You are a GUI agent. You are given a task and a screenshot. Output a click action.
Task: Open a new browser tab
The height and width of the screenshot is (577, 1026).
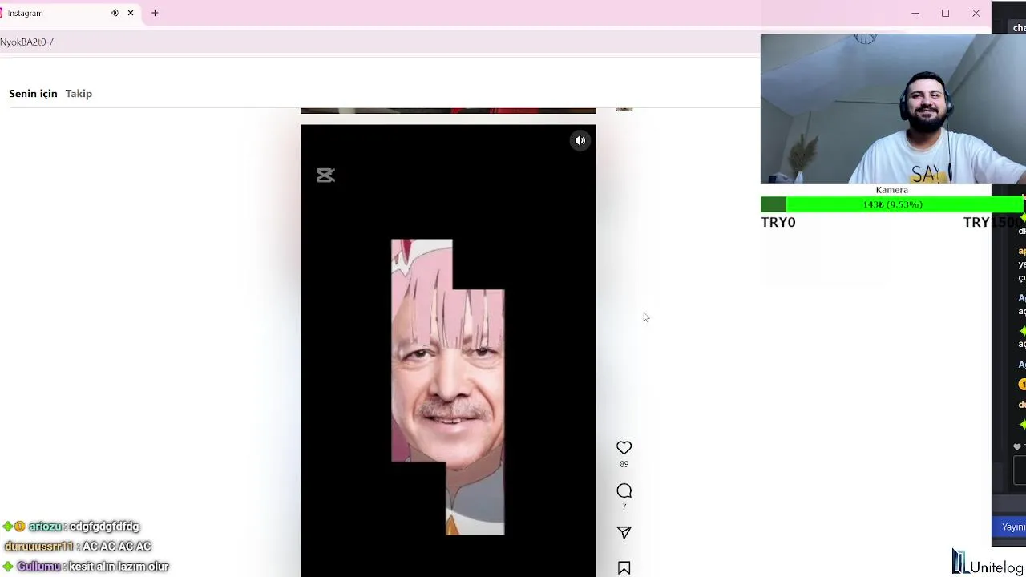(155, 13)
